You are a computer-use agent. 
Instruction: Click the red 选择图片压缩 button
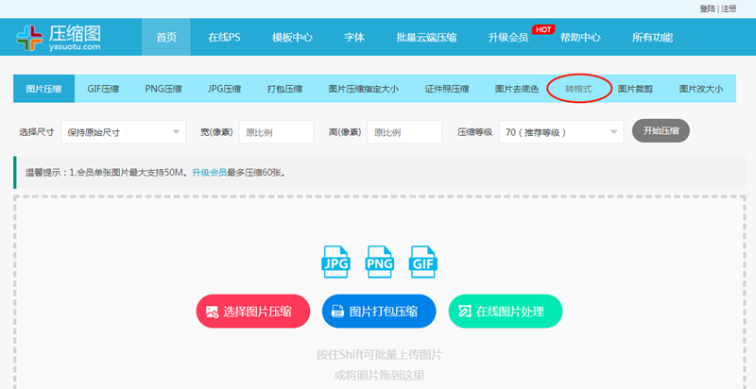(252, 311)
